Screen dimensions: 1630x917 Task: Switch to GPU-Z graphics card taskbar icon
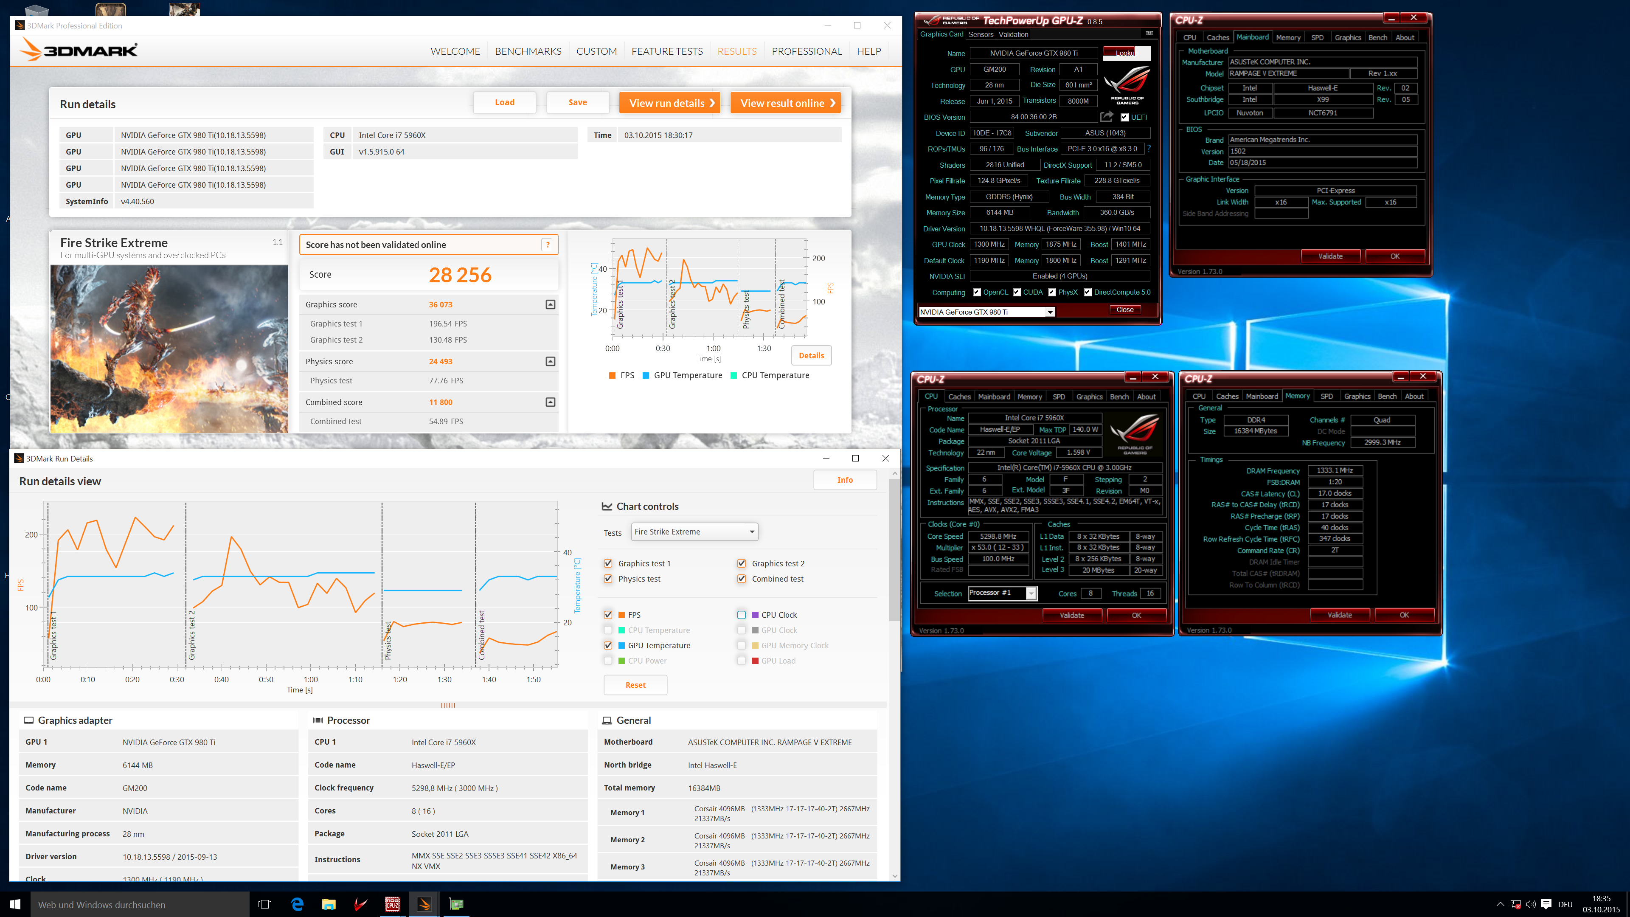[x=456, y=904]
